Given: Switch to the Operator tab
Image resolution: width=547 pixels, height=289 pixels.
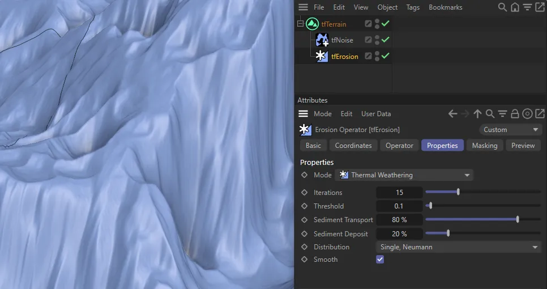Looking at the screenshot, I should tap(399, 145).
